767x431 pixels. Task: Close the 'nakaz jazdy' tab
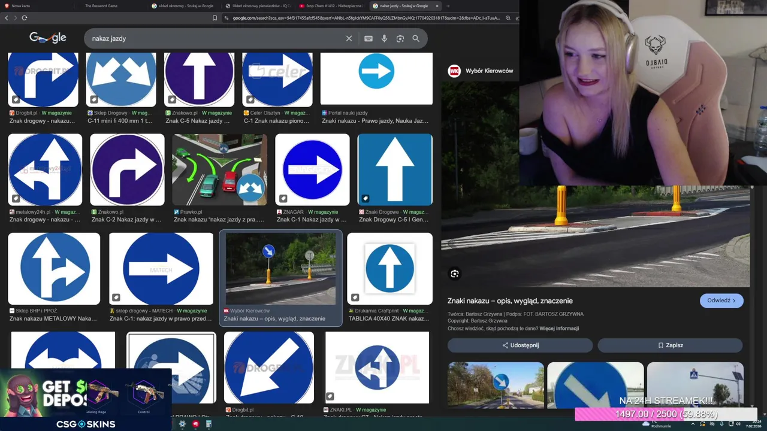(437, 6)
